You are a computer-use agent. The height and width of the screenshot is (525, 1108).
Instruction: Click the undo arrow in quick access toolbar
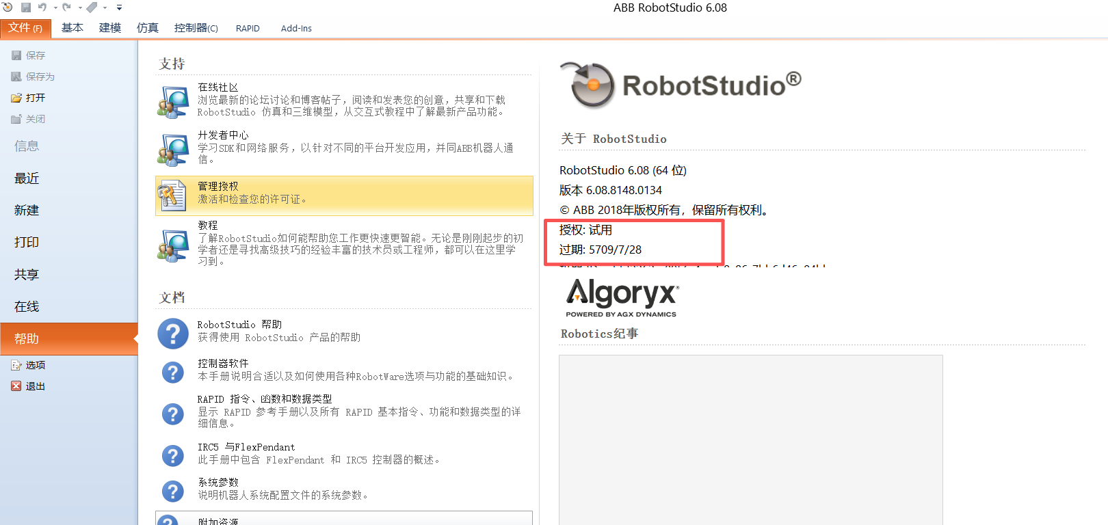coord(42,8)
